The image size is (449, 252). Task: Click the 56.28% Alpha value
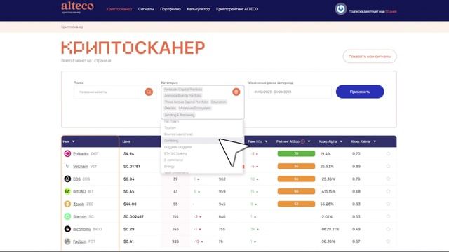(327, 204)
